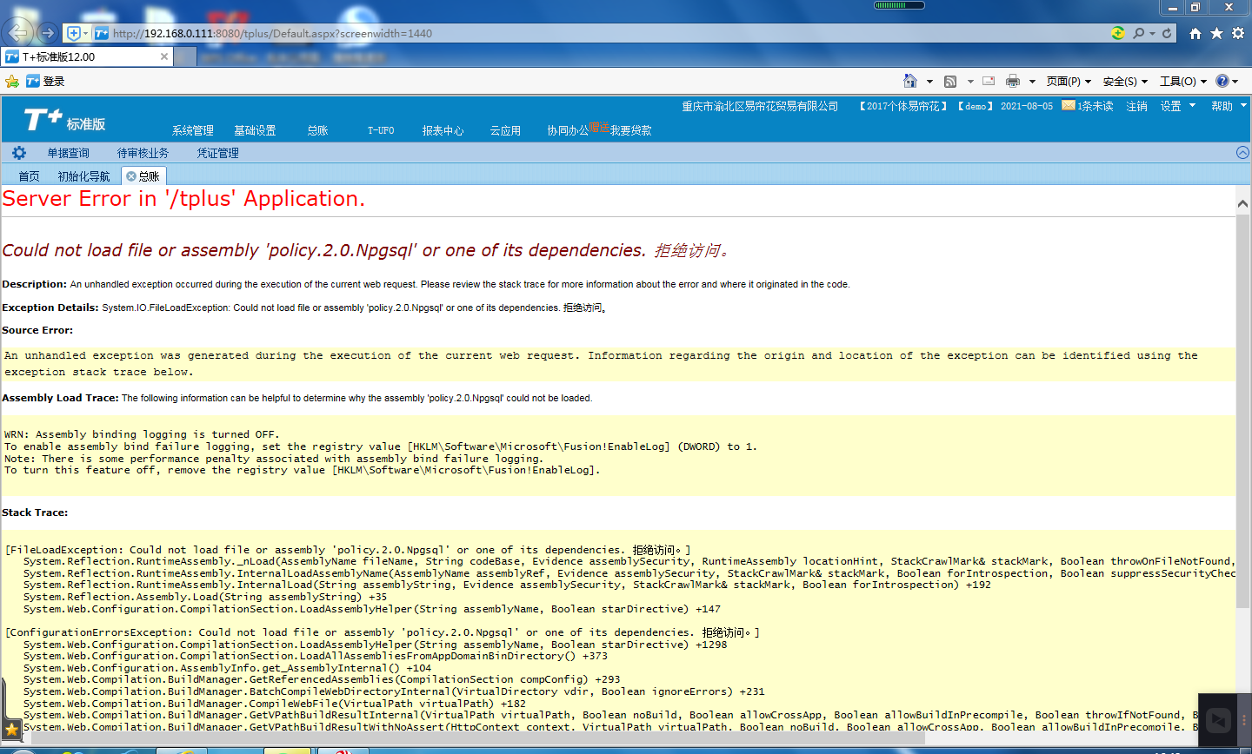Refresh the page with the reload icon
The height and width of the screenshot is (754, 1252).
(1167, 33)
